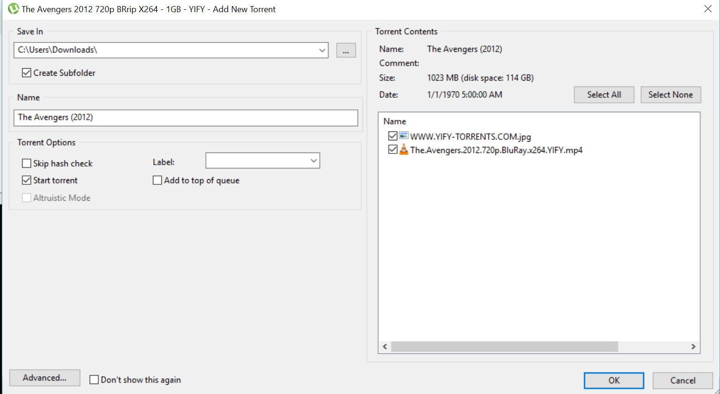The height and width of the screenshot is (394, 720).
Task: Click the size value 1023 MB text
Action: [x=480, y=78]
